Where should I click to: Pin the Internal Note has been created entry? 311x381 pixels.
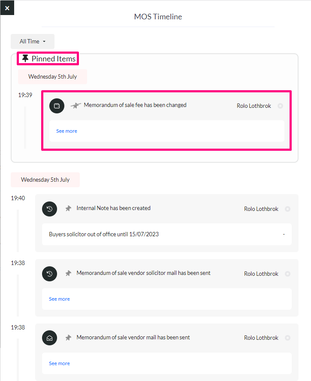tap(68, 208)
